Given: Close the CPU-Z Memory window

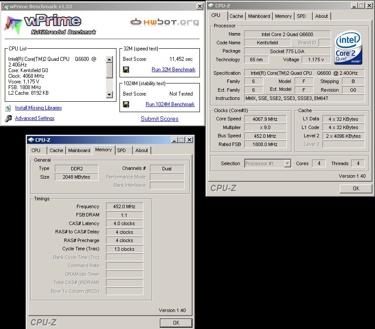Looking at the screenshot, I should click(189, 140).
